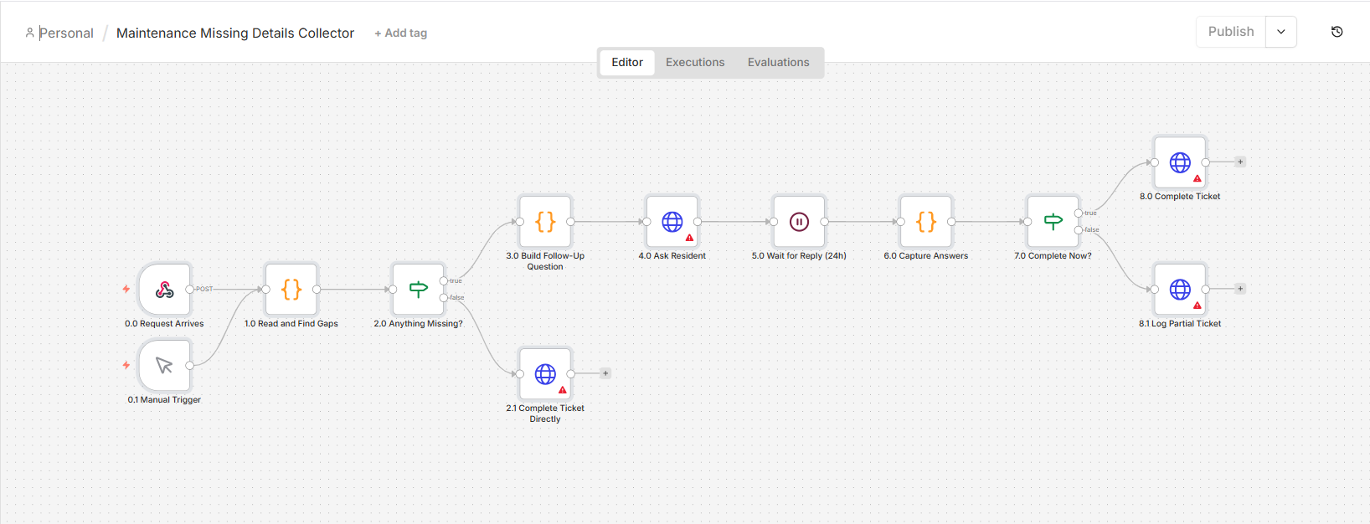This screenshot has height=524, width=1370.
Task: Add a node after 2.1 Complete Ticket Directly
Action: point(605,373)
